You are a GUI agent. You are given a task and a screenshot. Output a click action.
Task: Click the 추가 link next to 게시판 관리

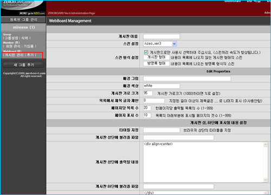pos(30,55)
